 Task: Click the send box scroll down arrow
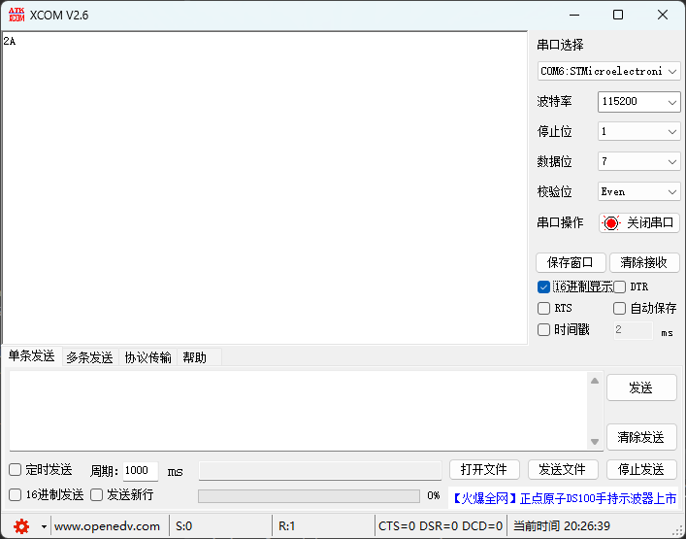click(595, 441)
